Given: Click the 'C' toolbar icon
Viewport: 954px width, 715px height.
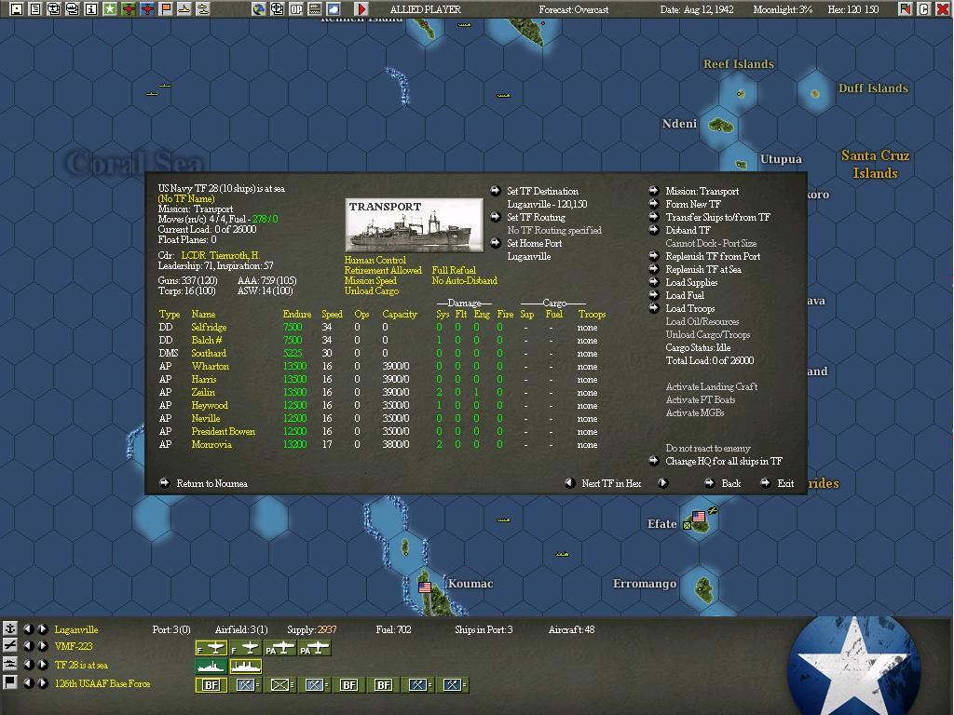Looking at the screenshot, I should point(924,9).
